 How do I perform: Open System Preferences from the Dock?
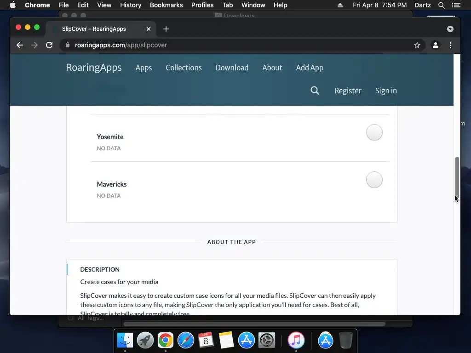coord(267,340)
